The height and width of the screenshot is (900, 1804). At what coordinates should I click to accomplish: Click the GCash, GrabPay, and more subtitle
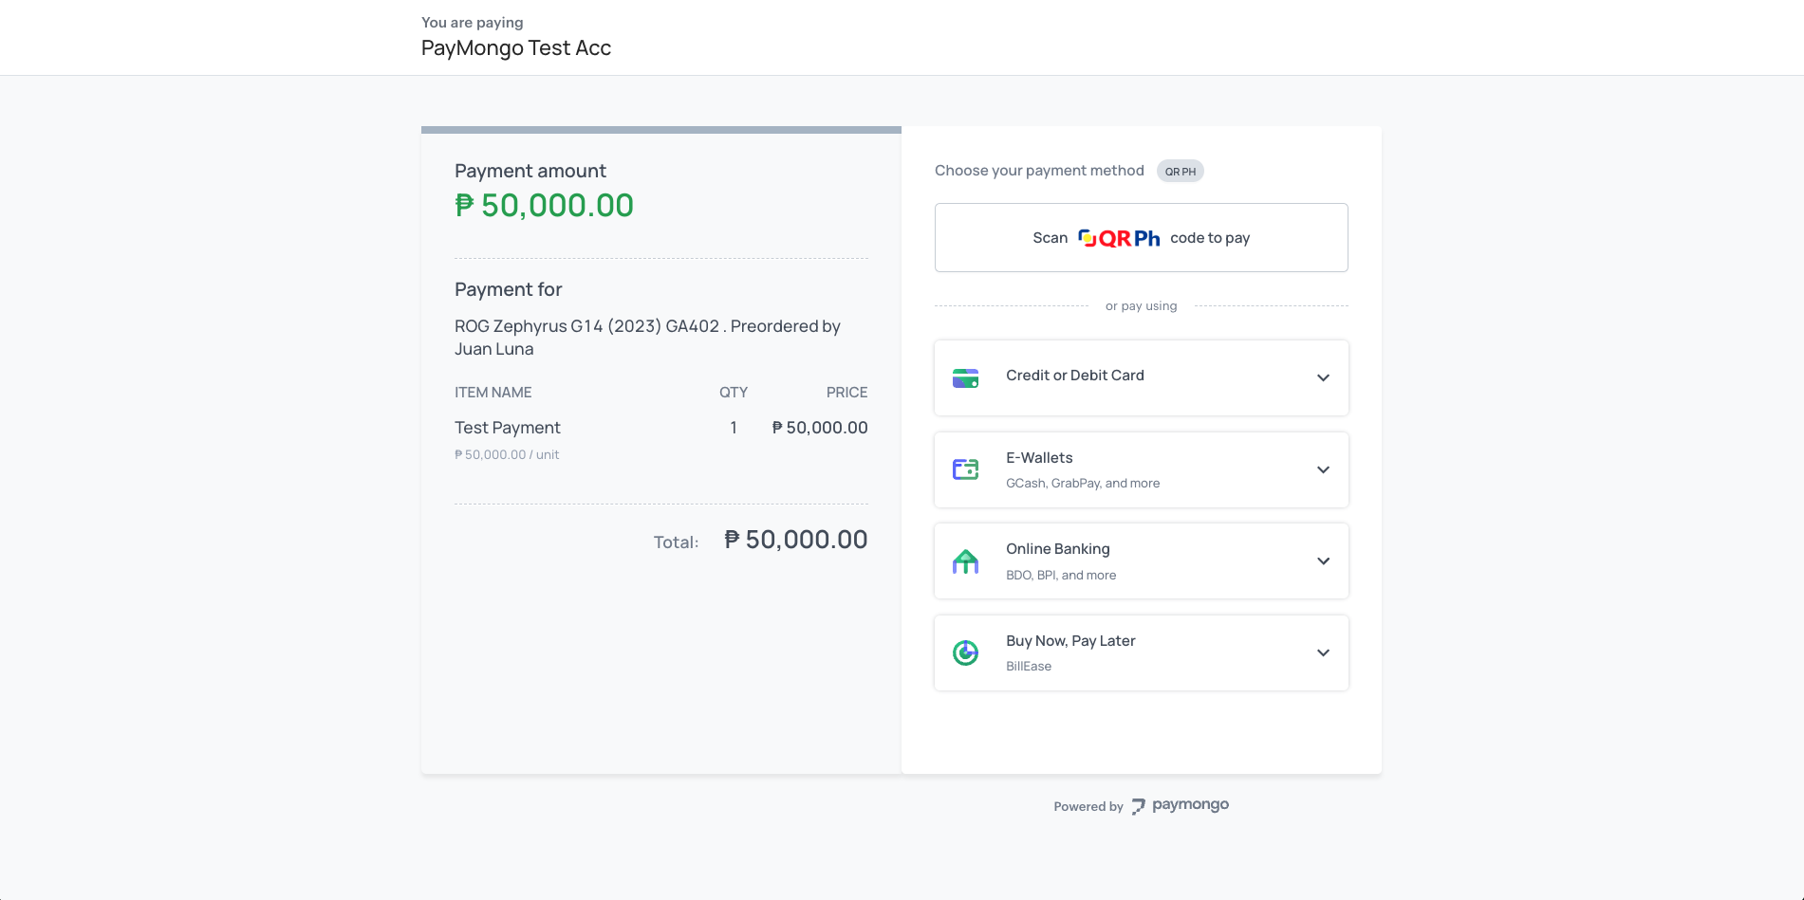pos(1083,484)
